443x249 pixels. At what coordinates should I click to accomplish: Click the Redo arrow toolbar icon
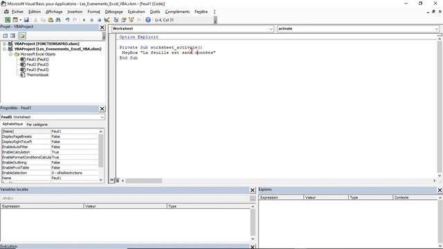coord(75,20)
